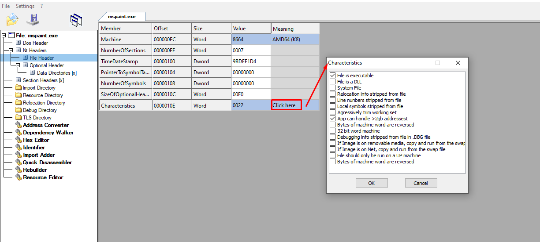Select the File: mspaint.exe root icon
540x242 pixels.
11,36
